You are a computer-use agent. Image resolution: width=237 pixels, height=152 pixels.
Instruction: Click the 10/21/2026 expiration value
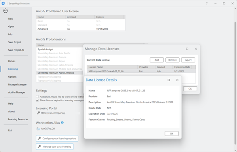point(102,29)
